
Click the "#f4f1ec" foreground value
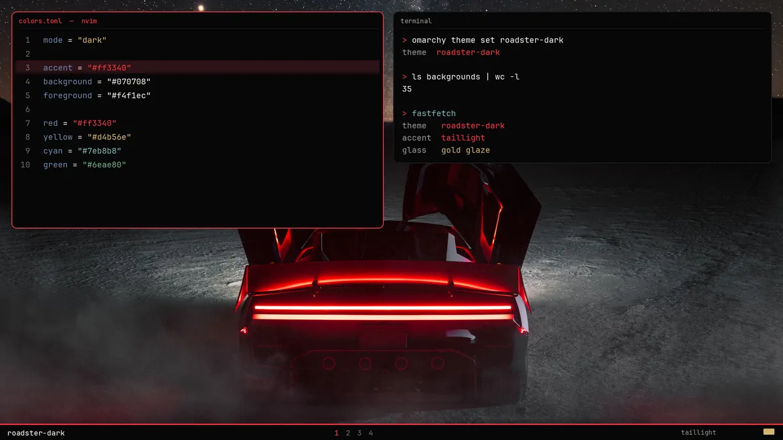[x=129, y=96]
